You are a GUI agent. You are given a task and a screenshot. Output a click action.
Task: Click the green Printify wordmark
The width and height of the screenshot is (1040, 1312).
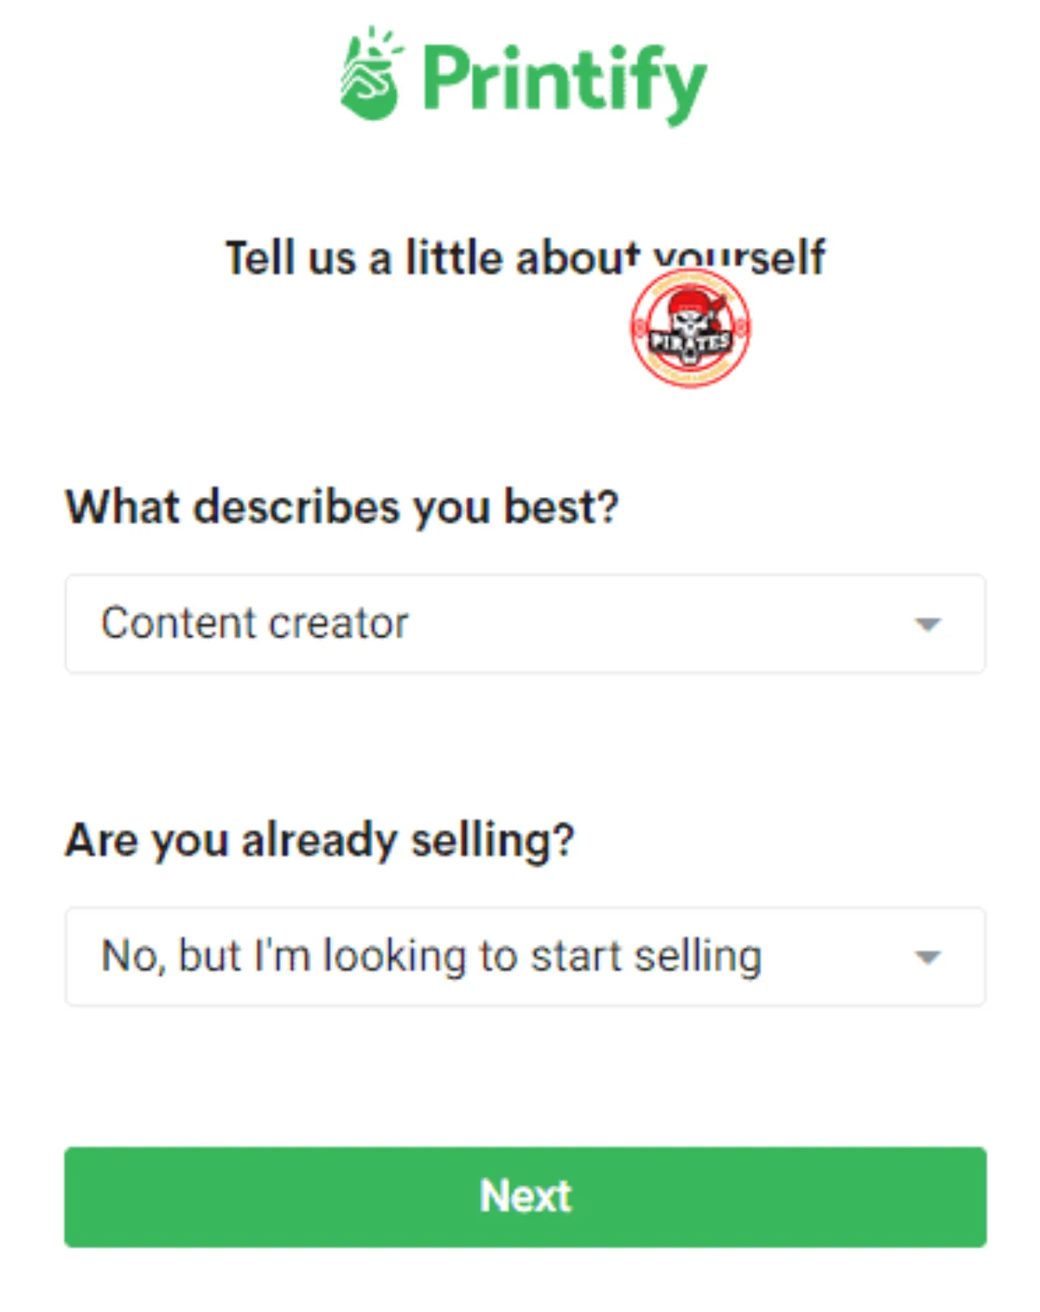pyautogui.click(x=564, y=83)
